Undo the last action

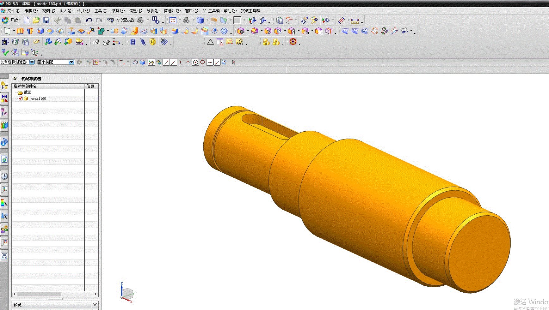(89, 20)
